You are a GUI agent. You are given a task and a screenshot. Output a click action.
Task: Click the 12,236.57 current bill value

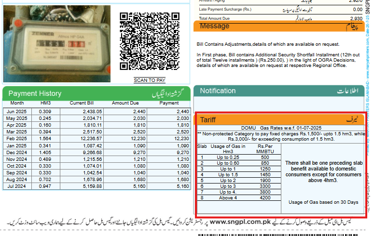coord(91,139)
